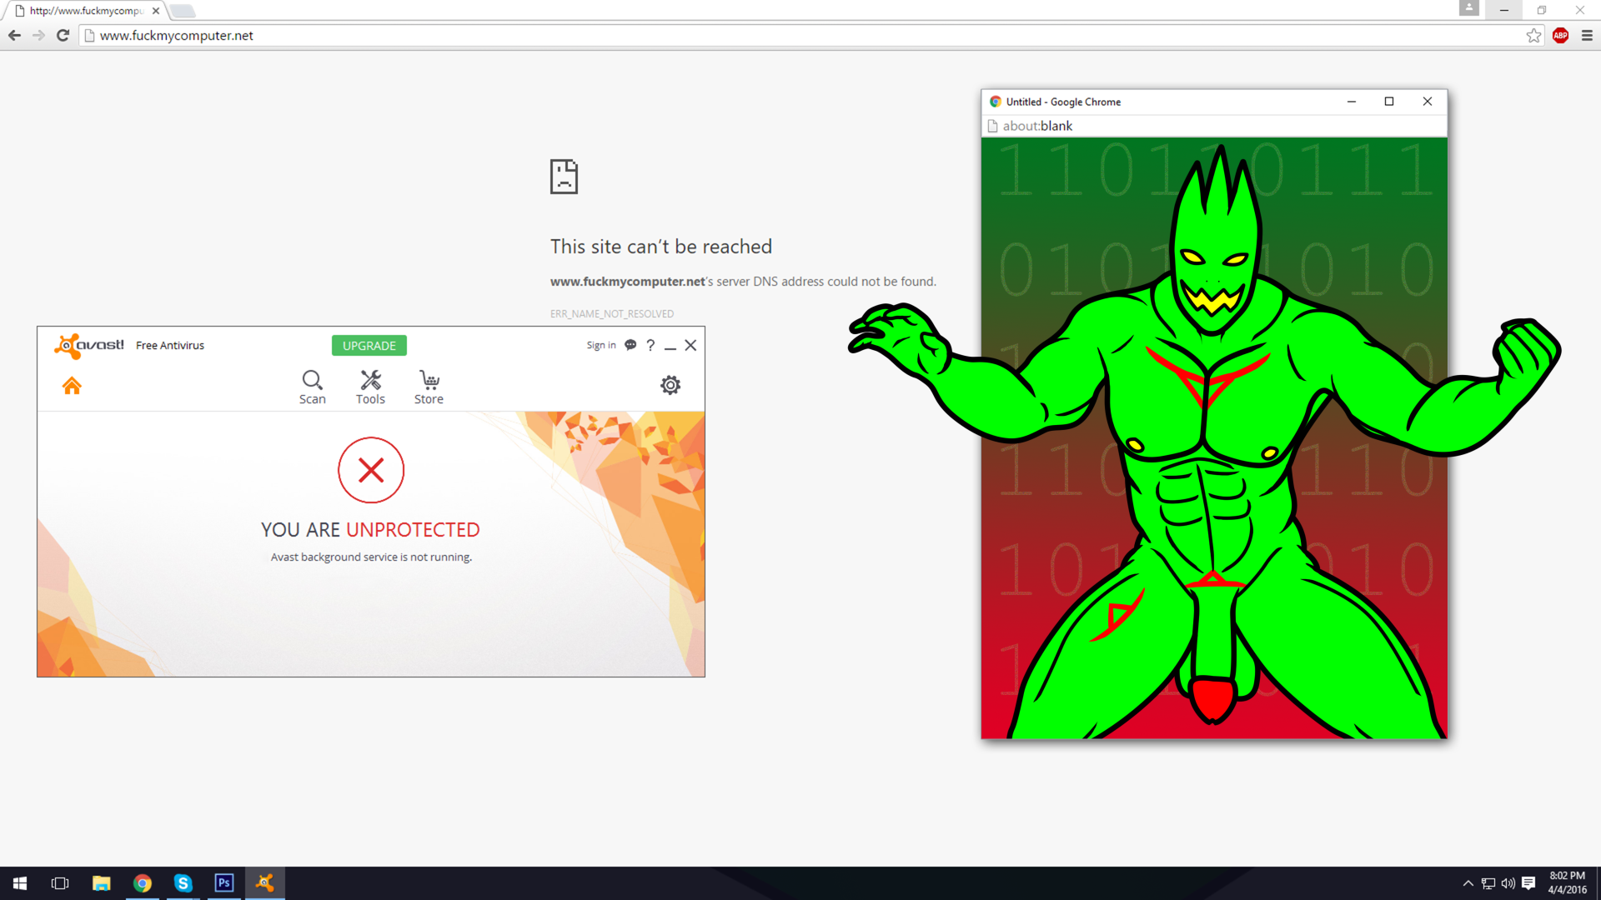Click the sad page error icon
The width and height of the screenshot is (1601, 900).
pyautogui.click(x=564, y=177)
